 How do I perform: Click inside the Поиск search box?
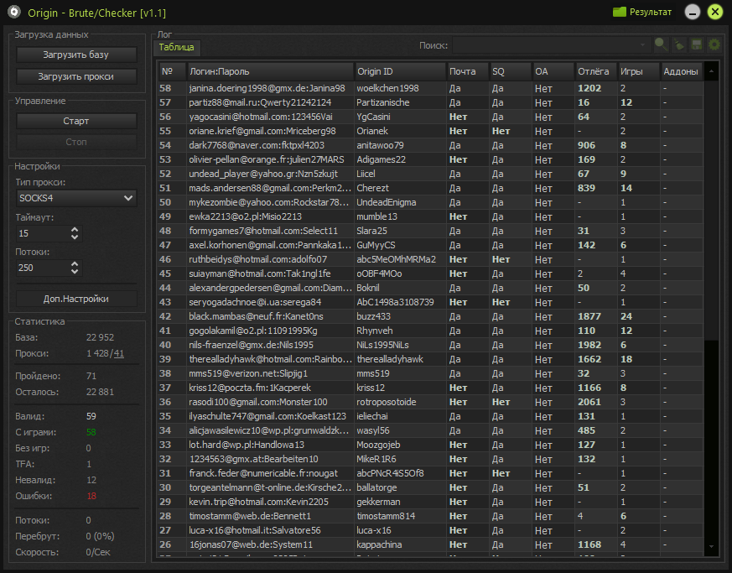click(551, 45)
